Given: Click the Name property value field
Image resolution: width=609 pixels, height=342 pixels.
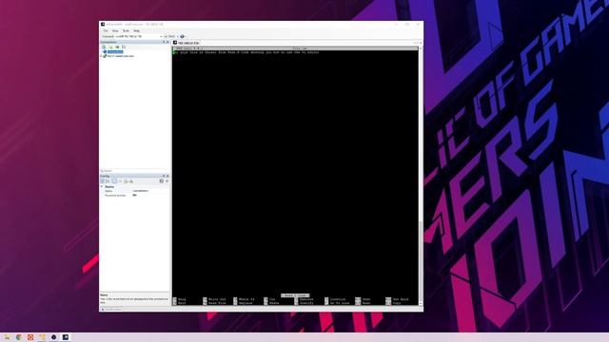Looking at the screenshot, I should 150,191.
